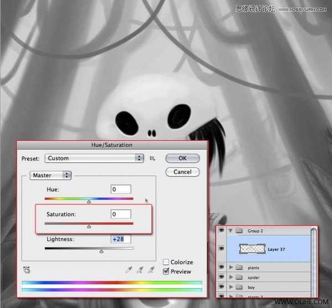Expand the plants group triangle
Image resolution: width=332 pixels, height=308 pixels.
(x=231, y=267)
